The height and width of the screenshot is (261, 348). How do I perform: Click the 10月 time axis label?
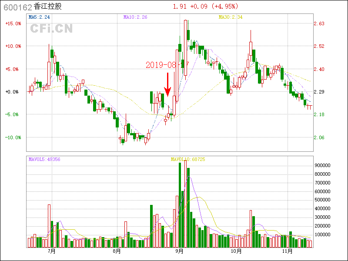(x=236, y=251)
